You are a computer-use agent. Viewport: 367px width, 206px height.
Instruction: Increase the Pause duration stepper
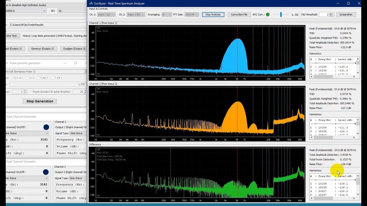85,91
